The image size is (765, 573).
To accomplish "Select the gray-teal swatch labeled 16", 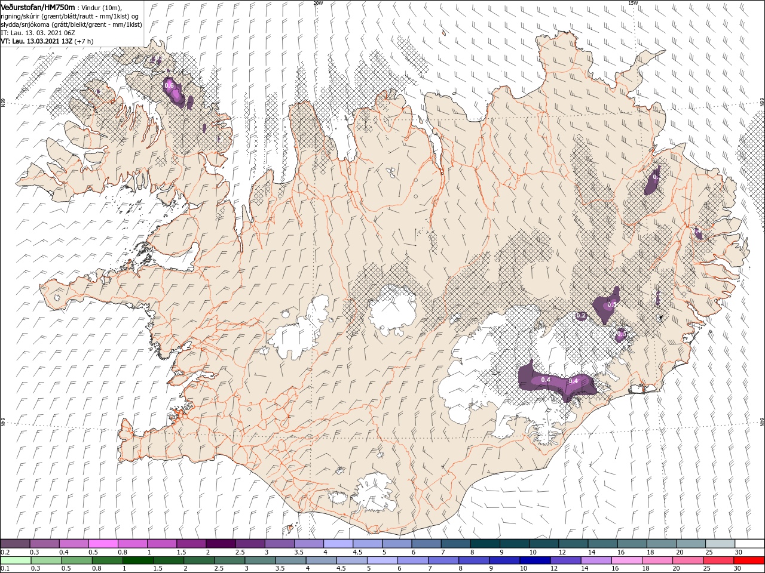I will click(x=632, y=544).
